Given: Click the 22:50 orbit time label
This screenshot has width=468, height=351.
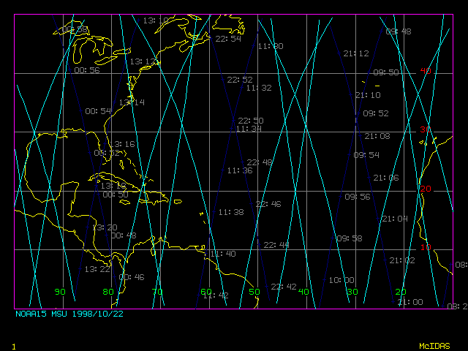Looking at the screenshot, I should tap(251, 121).
